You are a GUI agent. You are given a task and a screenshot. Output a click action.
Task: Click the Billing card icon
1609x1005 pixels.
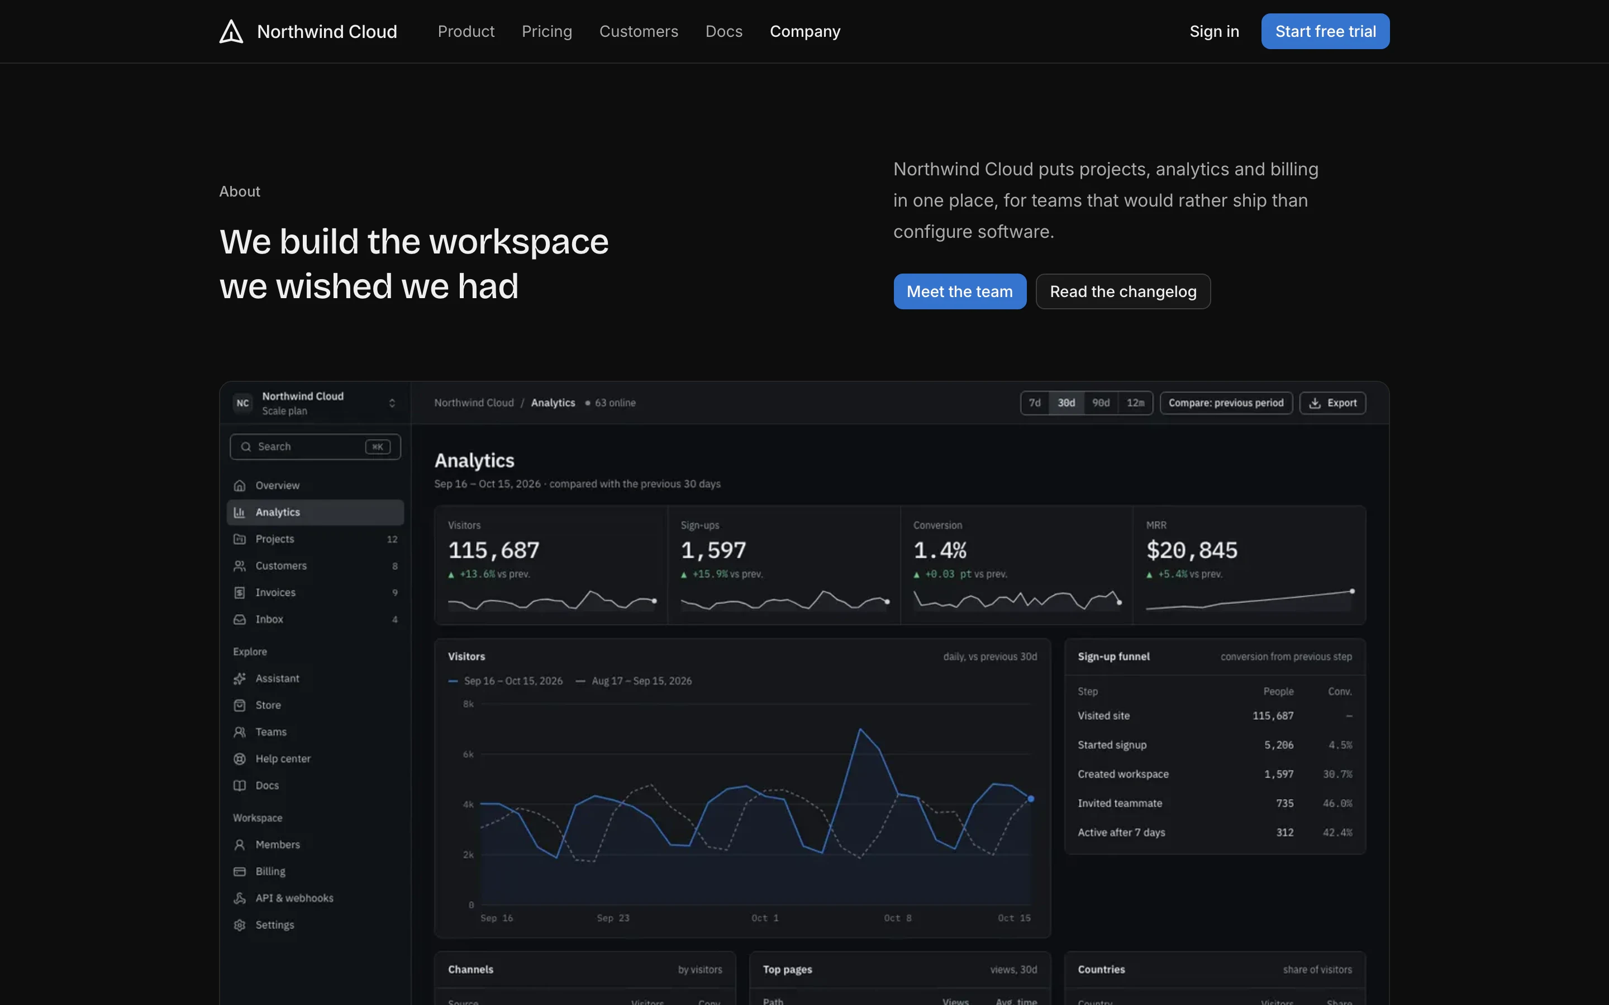(x=239, y=871)
